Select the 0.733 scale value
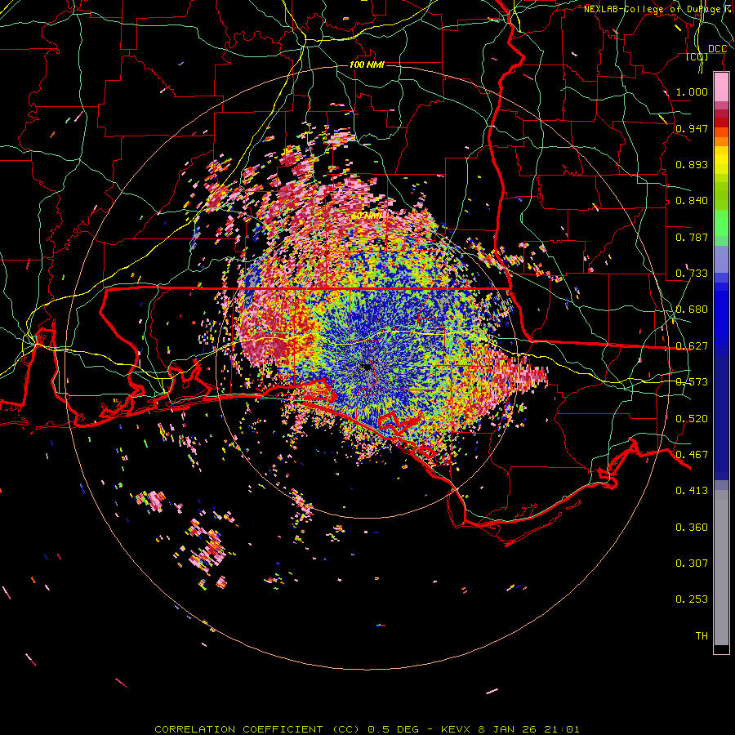735x735 pixels. coord(692,274)
